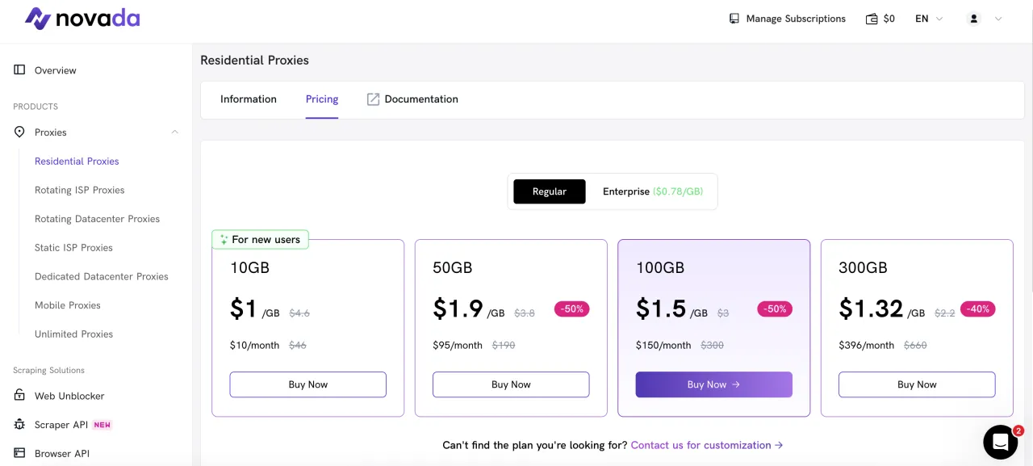
Task: Click the user profile avatar icon
Action: tap(973, 19)
